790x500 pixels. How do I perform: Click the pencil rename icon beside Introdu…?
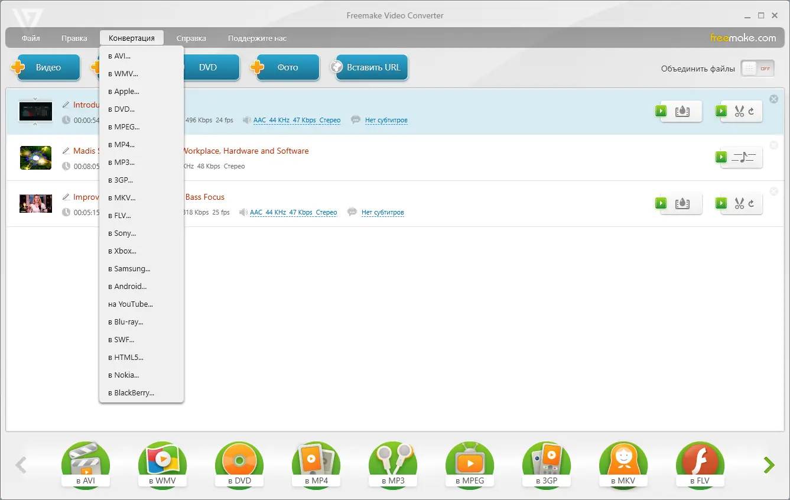[66, 105]
